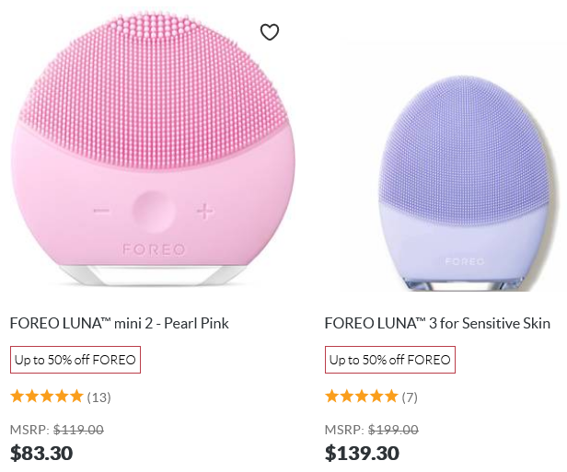Click the $83.30 sale price
This screenshot has width=567, height=472.
click(x=41, y=453)
